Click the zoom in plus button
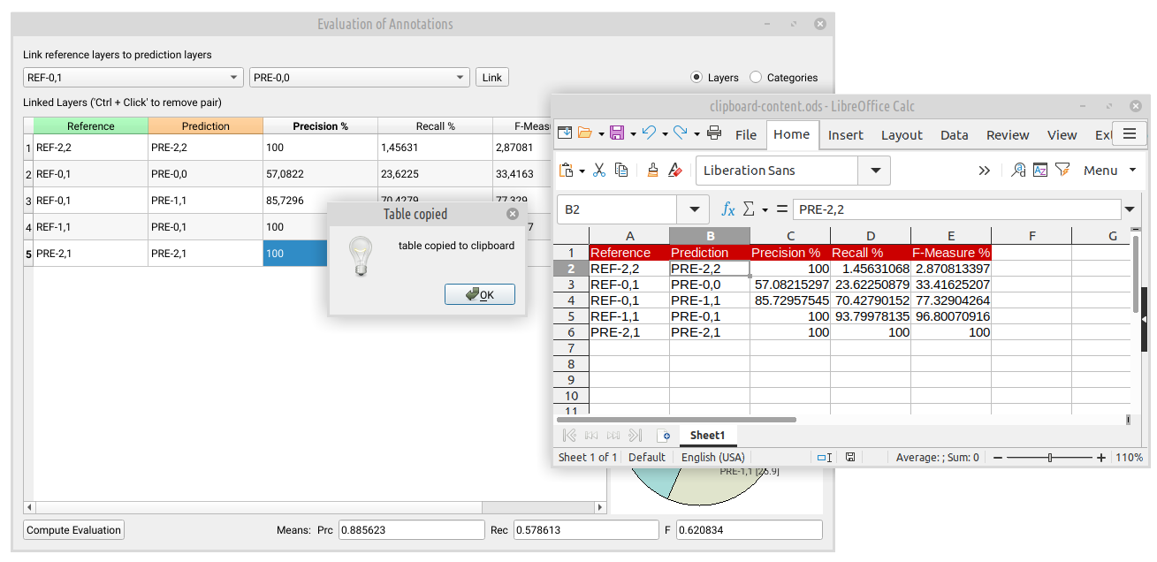The image size is (1157, 562). 1101,458
